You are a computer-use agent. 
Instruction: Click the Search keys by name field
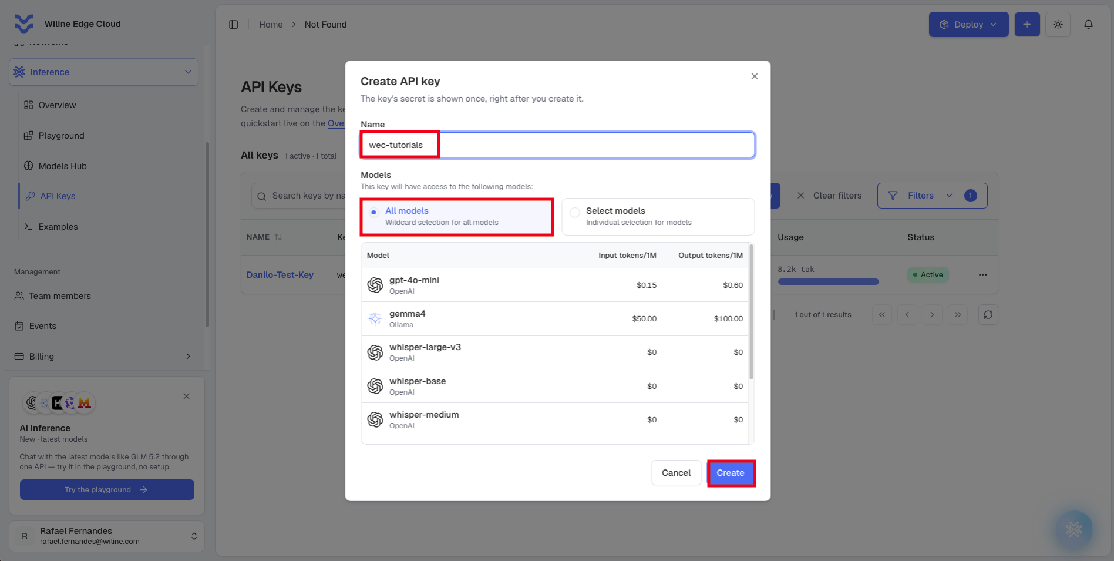pyautogui.click(x=299, y=196)
